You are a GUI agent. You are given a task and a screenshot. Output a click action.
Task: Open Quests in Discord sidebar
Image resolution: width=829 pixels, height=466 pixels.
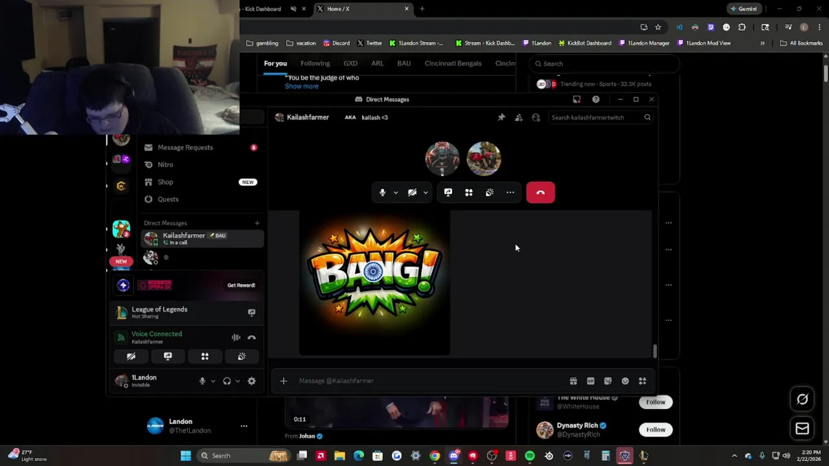(202, 199)
